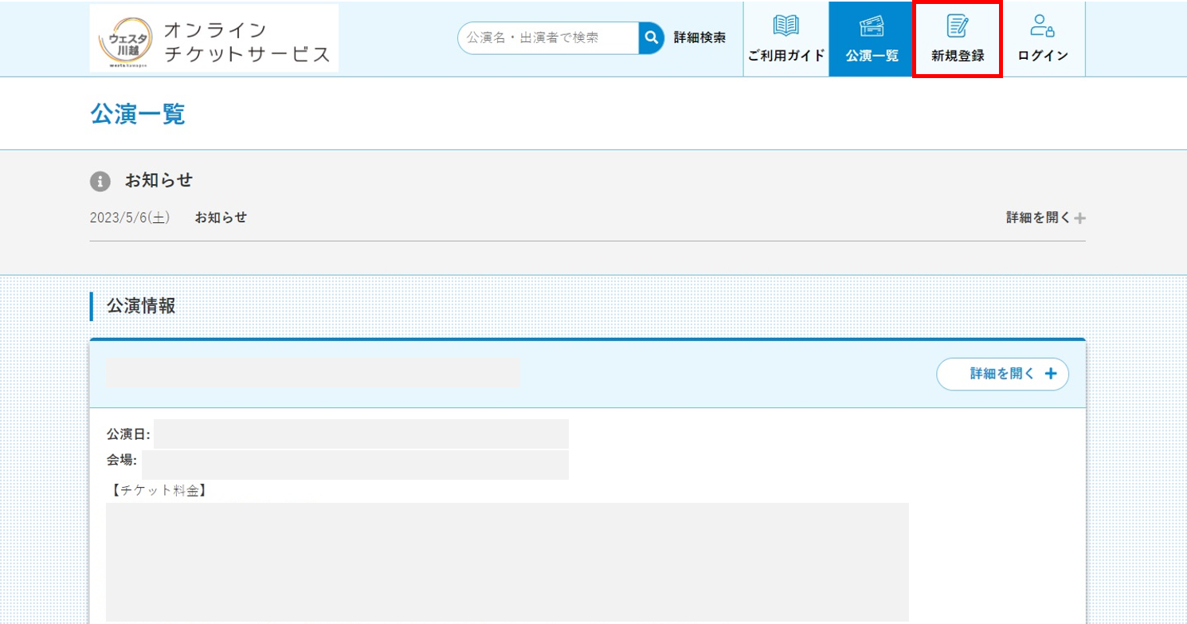Click the 詳細を開く button on the performance card
1187x624 pixels.
pyautogui.click(x=1002, y=374)
